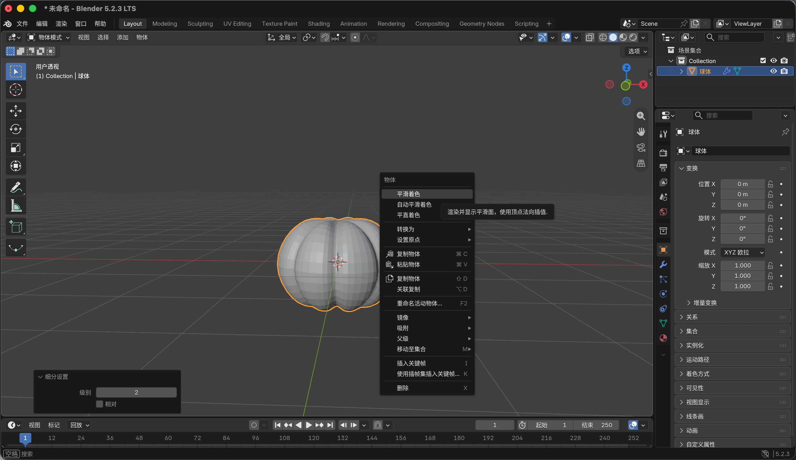Select the Annotate pencil tool
The height and width of the screenshot is (460, 796).
click(16, 187)
